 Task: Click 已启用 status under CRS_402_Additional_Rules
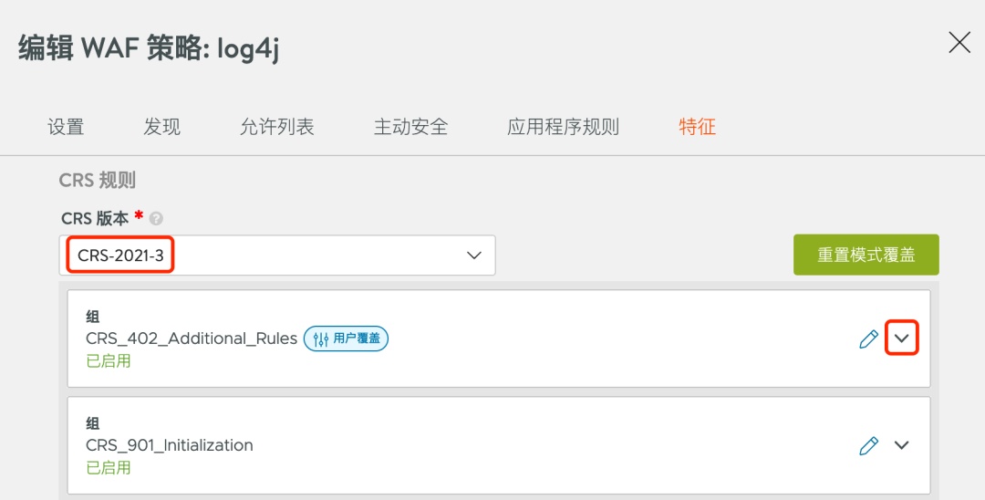point(109,360)
